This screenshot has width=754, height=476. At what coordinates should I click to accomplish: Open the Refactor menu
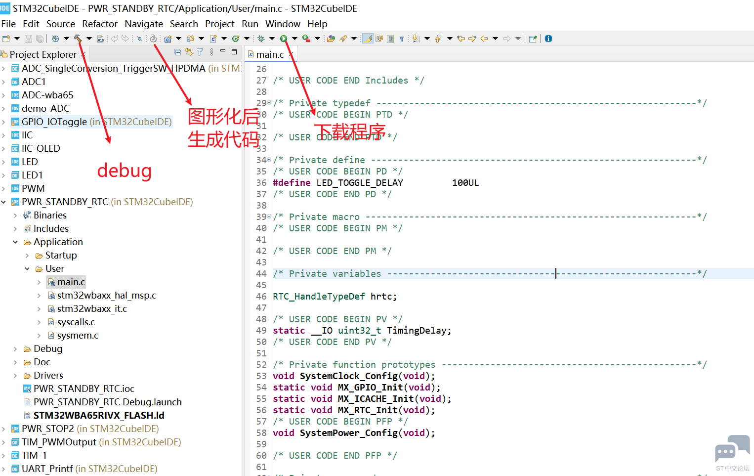(x=99, y=24)
